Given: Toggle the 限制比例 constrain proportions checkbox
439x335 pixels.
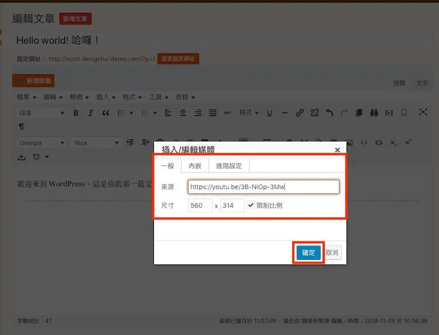Looking at the screenshot, I should click(x=251, y=206).
